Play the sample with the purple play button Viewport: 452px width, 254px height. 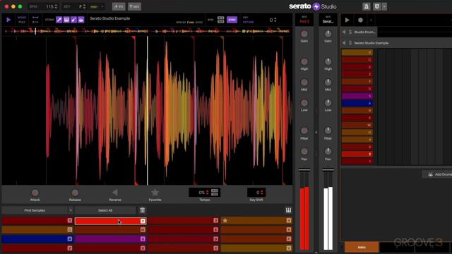pos(8,20)
